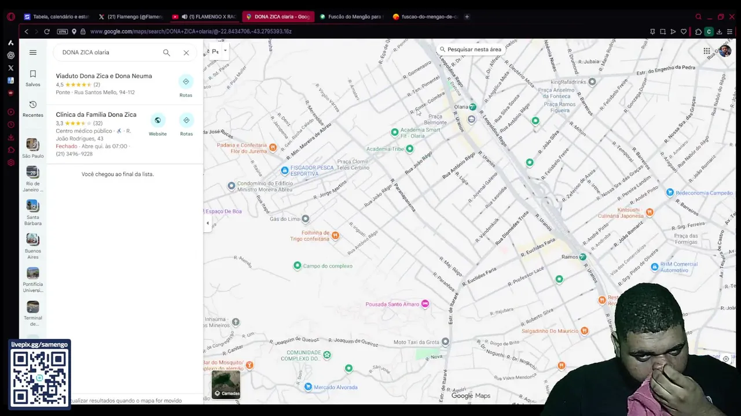Collapse the side panel arrow
Viewport: 741px width, 416px height.
(208, 223)
